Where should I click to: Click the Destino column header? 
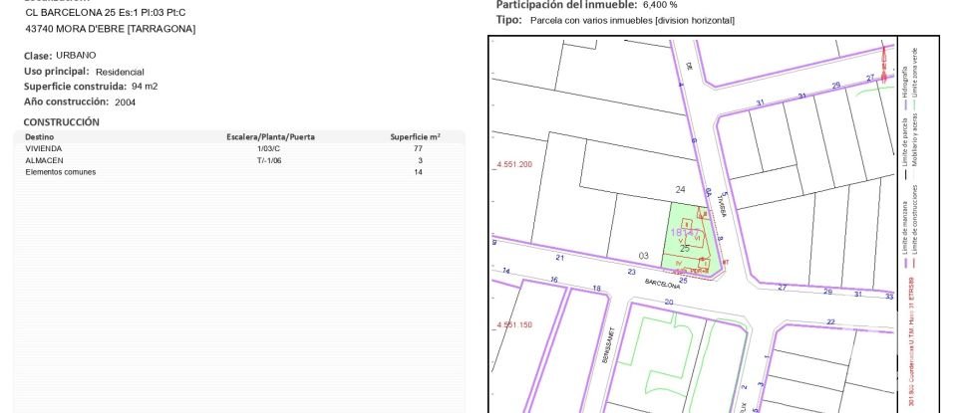coord(40,136)
